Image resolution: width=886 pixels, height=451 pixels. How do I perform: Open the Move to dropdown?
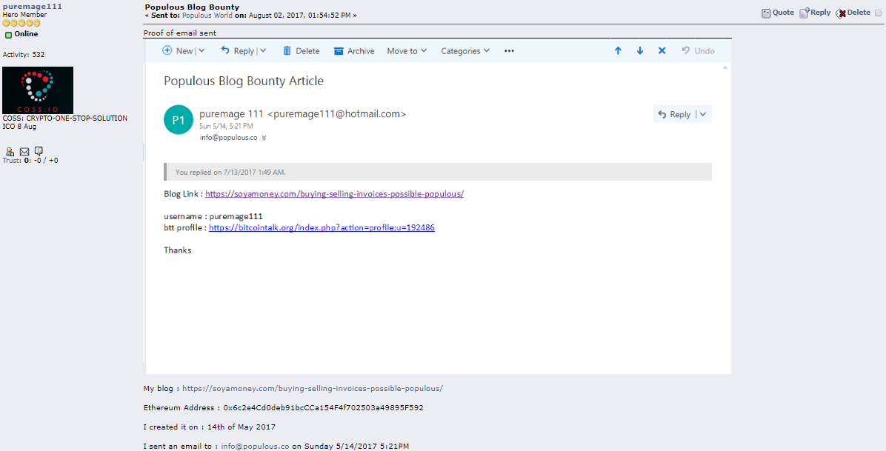[x=407, y=51]
